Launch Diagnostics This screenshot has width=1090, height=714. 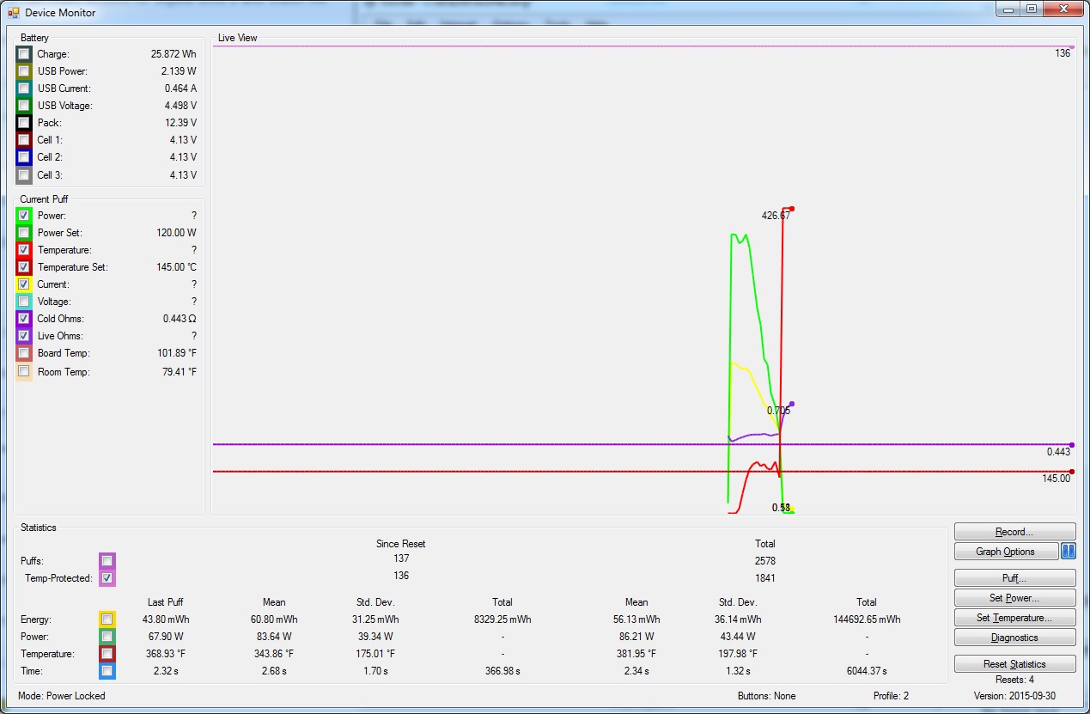pyautogui.click(x=1014, y=638)
